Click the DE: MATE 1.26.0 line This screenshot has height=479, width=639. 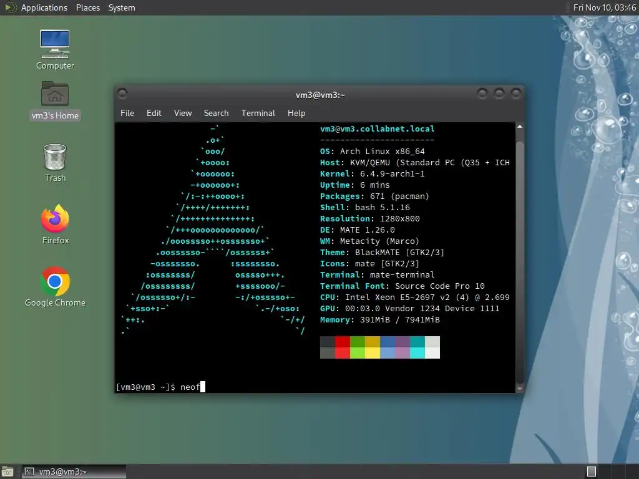point(358,230)
